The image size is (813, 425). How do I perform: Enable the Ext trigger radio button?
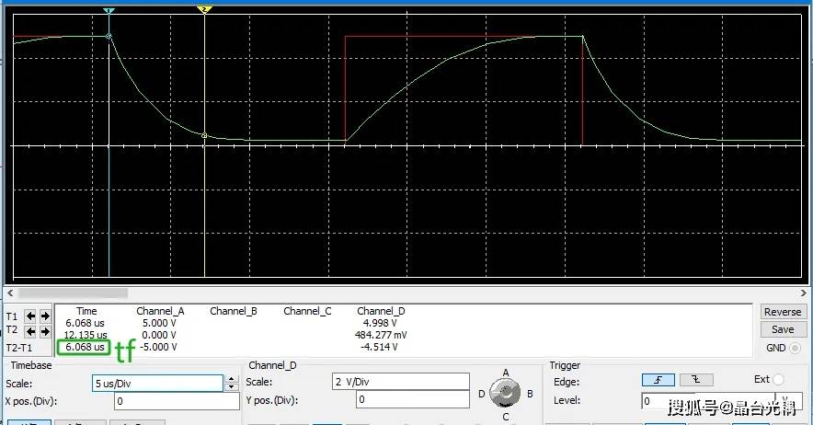pos(778,379)
